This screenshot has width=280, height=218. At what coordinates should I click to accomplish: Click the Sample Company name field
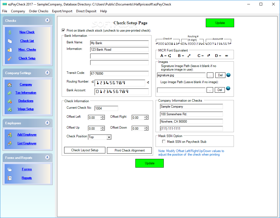191,107
